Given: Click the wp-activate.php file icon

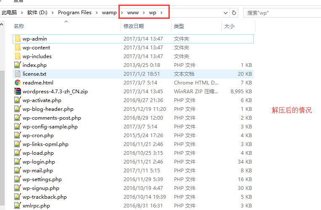Looking at the screenshot, I should (x=18, y=100).
